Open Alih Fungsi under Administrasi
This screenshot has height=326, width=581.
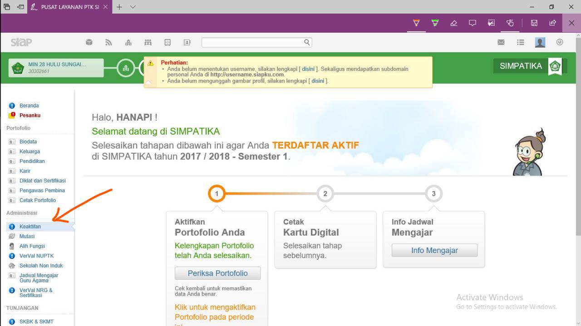coord(32,246)
